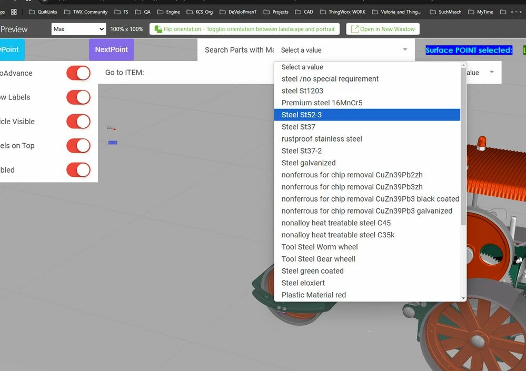Click the scrollbar up arrow in list
This screenshot has width=526, height=371.
tap(463, 65)
